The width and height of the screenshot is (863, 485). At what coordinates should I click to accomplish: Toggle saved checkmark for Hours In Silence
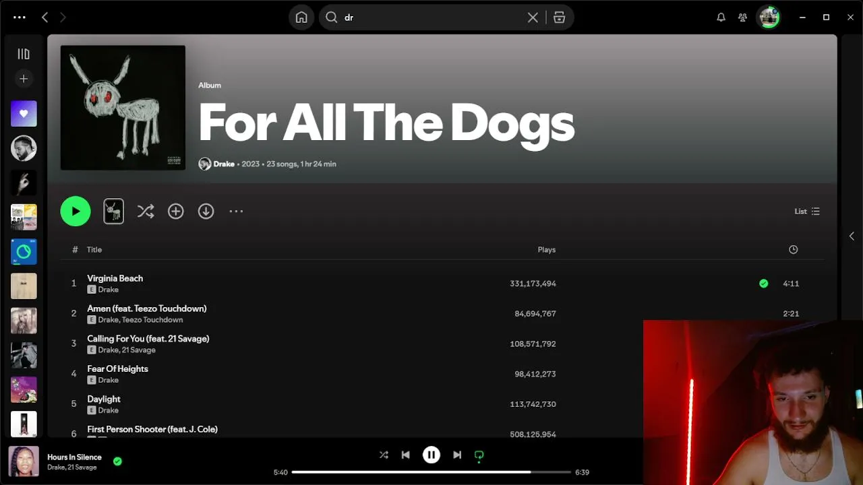point(117,461)
